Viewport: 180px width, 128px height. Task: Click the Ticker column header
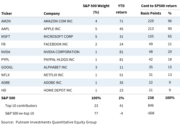7,14
